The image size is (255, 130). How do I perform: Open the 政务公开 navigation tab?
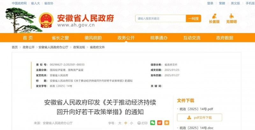coord(126,38)
